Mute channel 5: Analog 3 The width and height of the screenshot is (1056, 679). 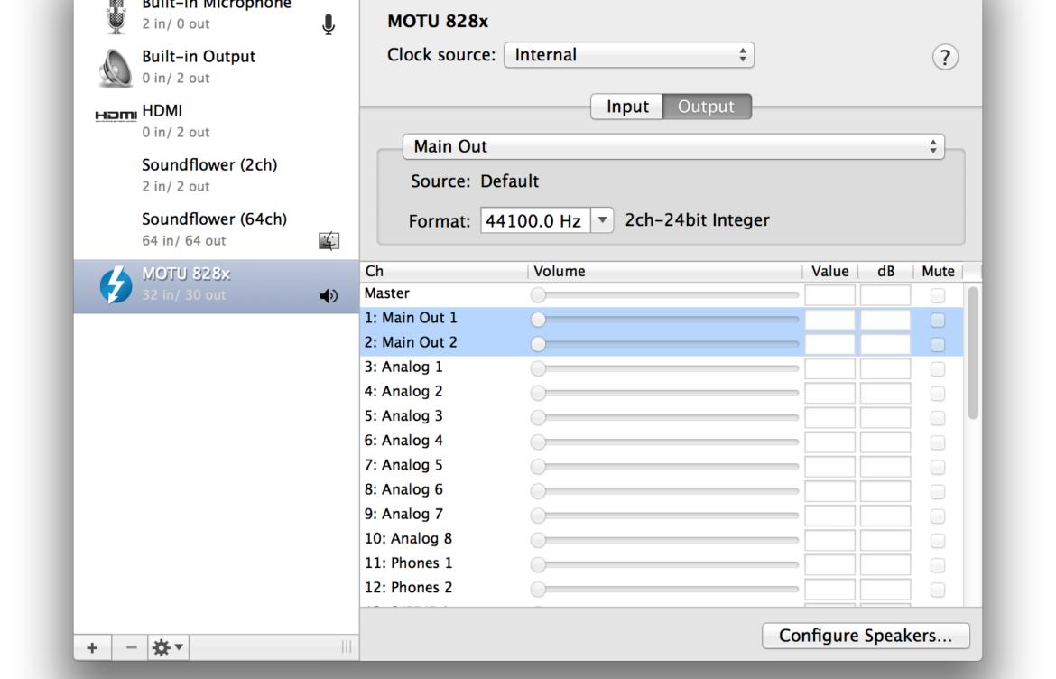tap(938, 418)
